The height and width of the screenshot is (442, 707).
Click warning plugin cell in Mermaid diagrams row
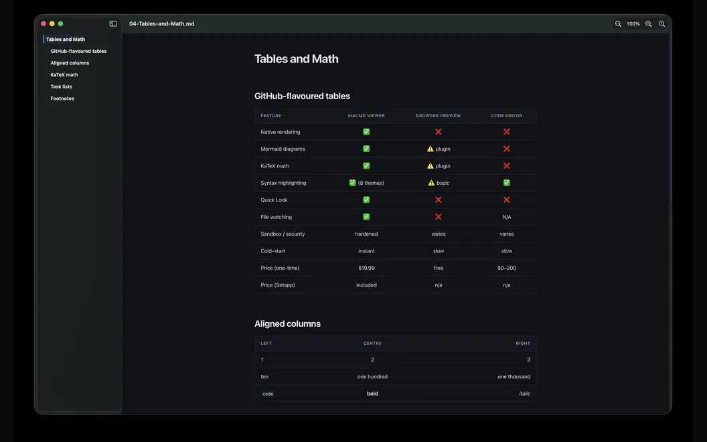(x=439, y=149)
